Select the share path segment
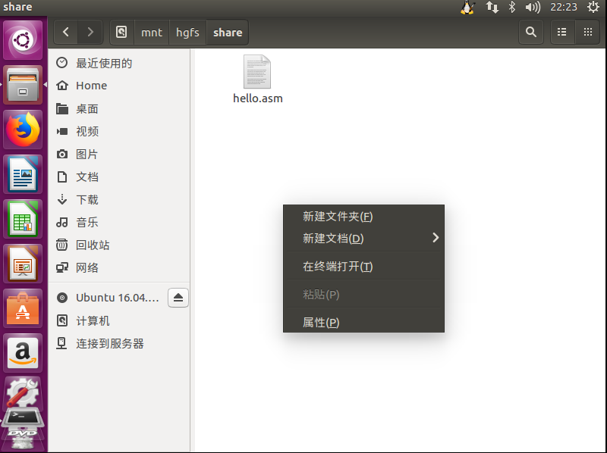The height and width of the screenshot is (453, 607). [228, 32]
